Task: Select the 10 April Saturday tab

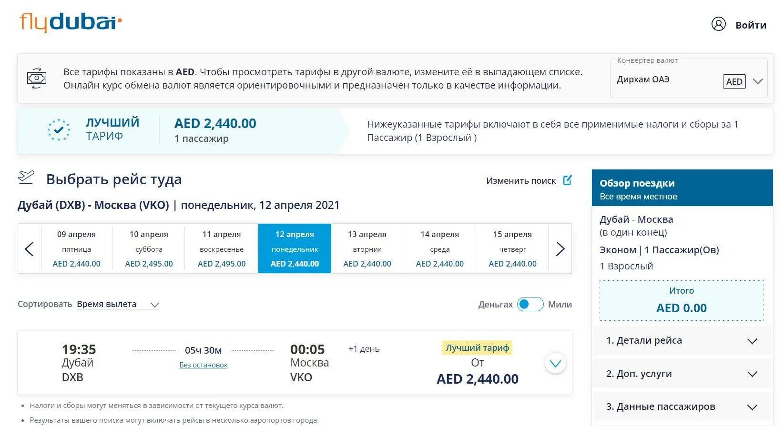Action: click(149, 248)
